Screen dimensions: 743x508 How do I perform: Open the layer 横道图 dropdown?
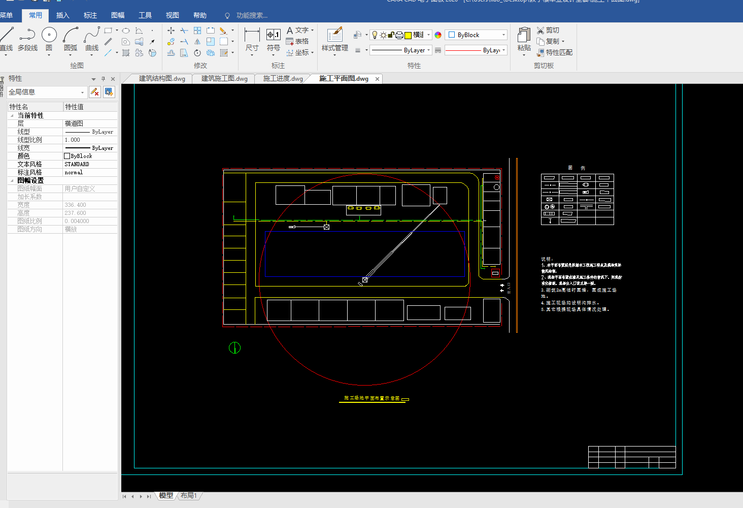click(429, 35)
